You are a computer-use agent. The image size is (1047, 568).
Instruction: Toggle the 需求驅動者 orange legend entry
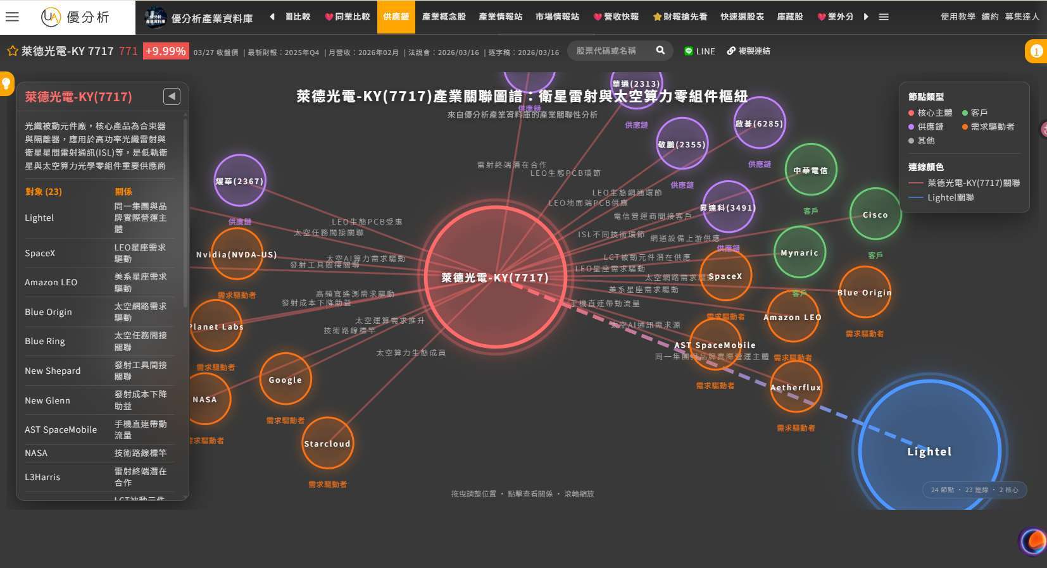pos(987,127)
